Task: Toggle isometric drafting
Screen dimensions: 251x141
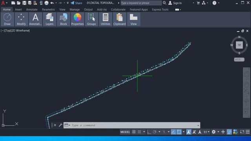Action: click(x=164, y=132)
